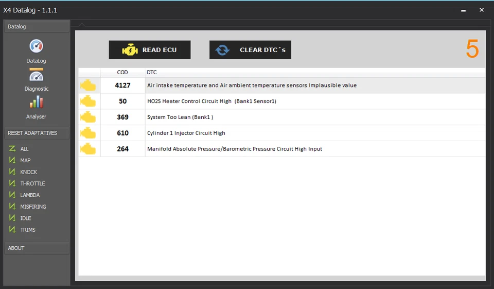Click the Diagnostic text label
This screenshot has height=289, width=494.
36,89
